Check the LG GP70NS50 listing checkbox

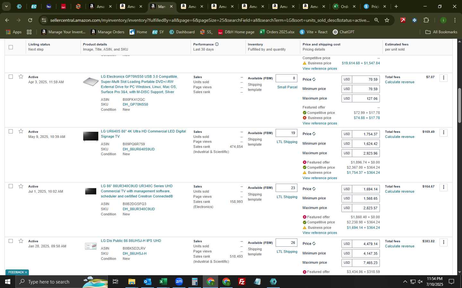pos(11,76)
